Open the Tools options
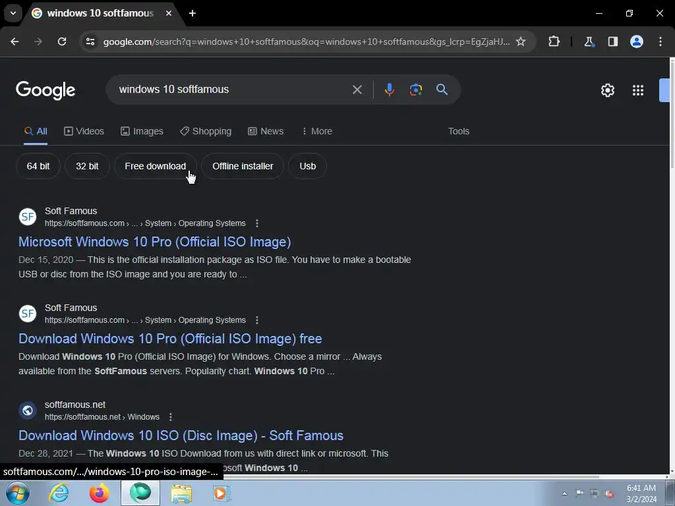Image resolution: width=675 pixels, height=506 pixels. coord(459,131)
